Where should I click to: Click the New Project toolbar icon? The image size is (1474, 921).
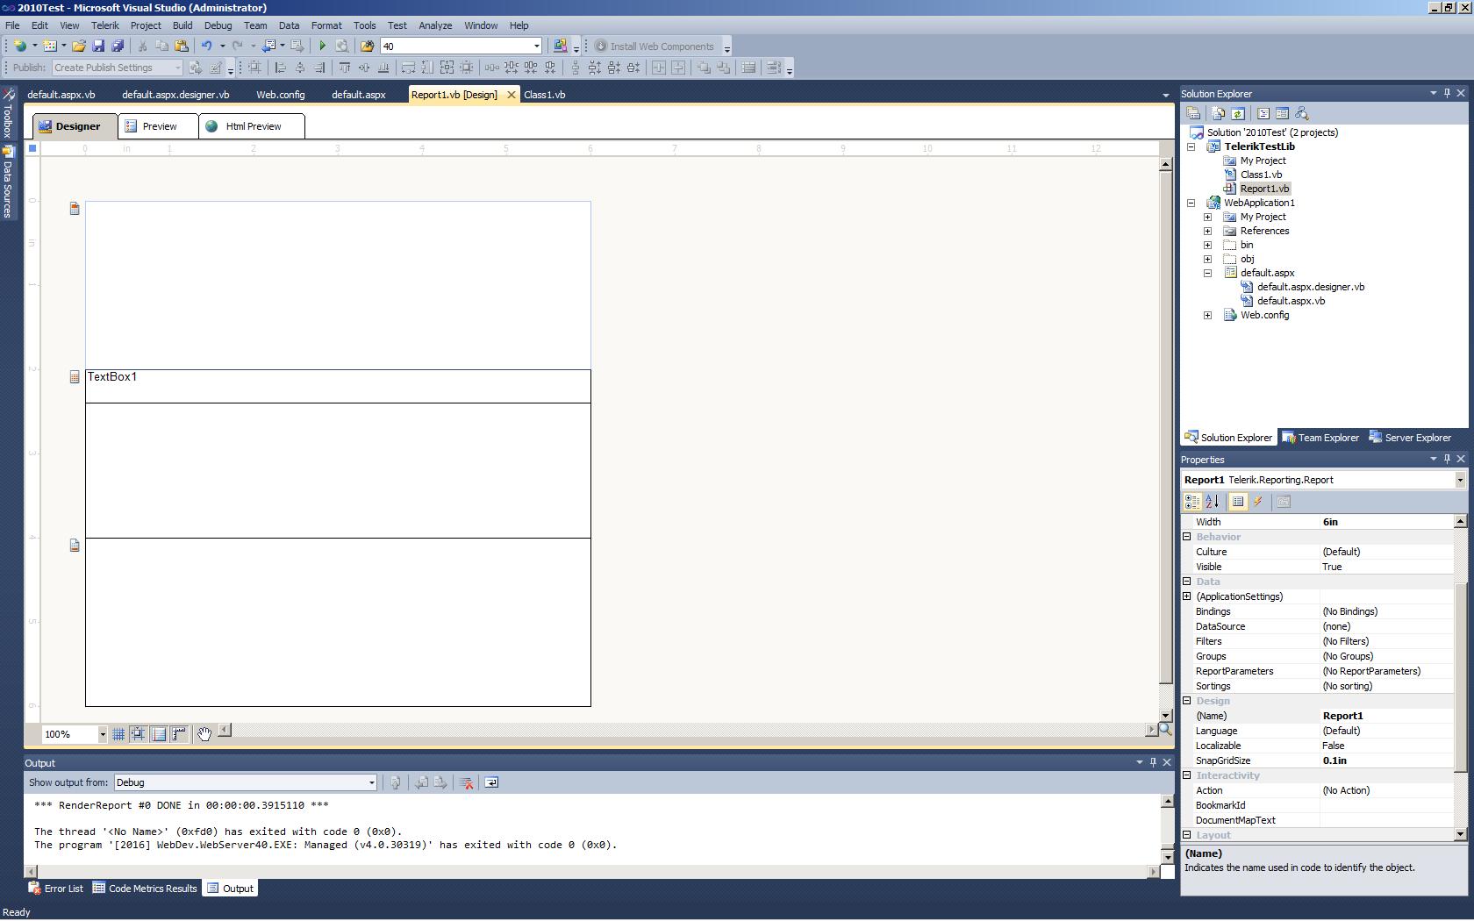pos(19,46)
